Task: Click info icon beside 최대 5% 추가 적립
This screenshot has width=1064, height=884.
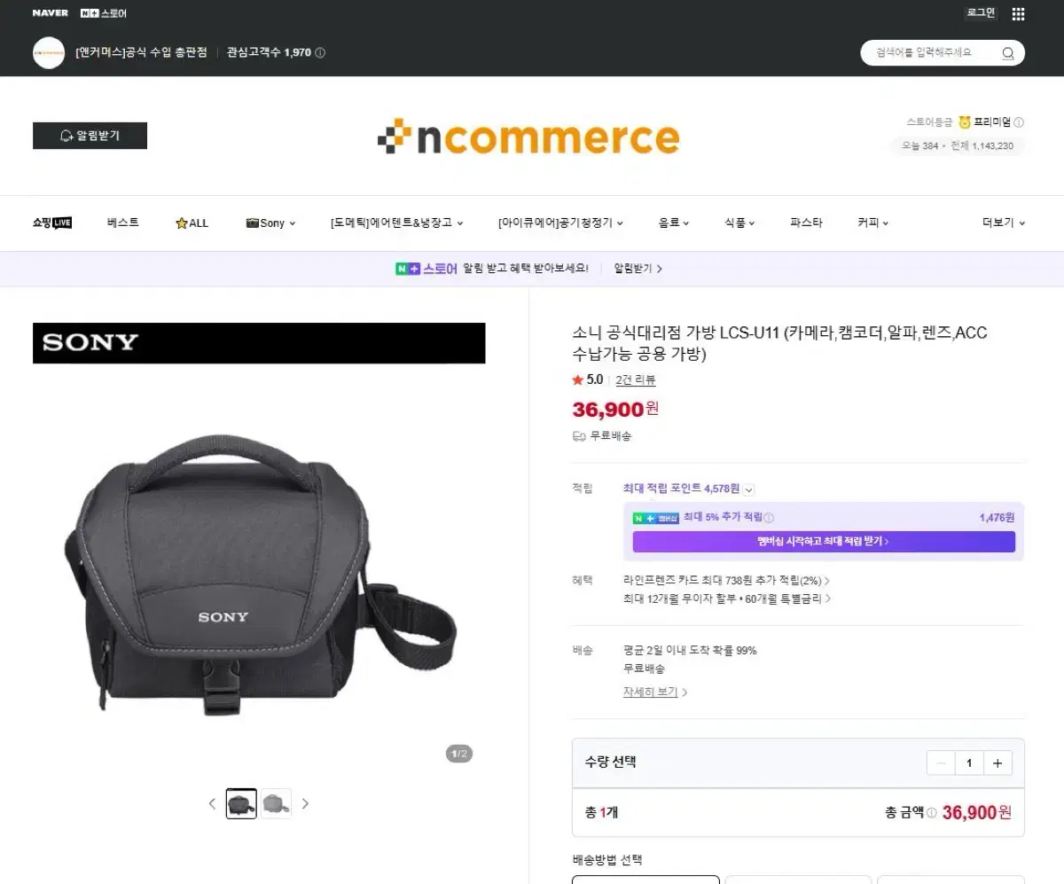Action: pos(769,518)
